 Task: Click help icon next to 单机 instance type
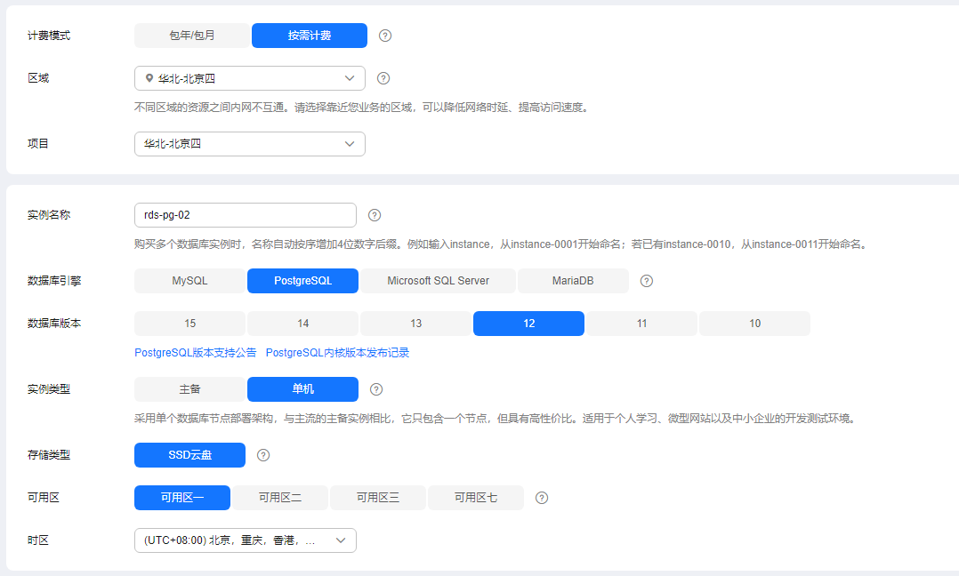376,389
